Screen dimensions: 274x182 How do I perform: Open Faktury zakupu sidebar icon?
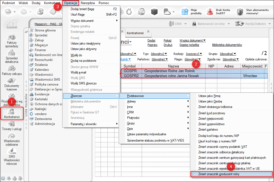[x=12, y=71]
